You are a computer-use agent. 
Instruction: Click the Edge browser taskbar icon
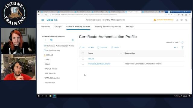point(54,96)
